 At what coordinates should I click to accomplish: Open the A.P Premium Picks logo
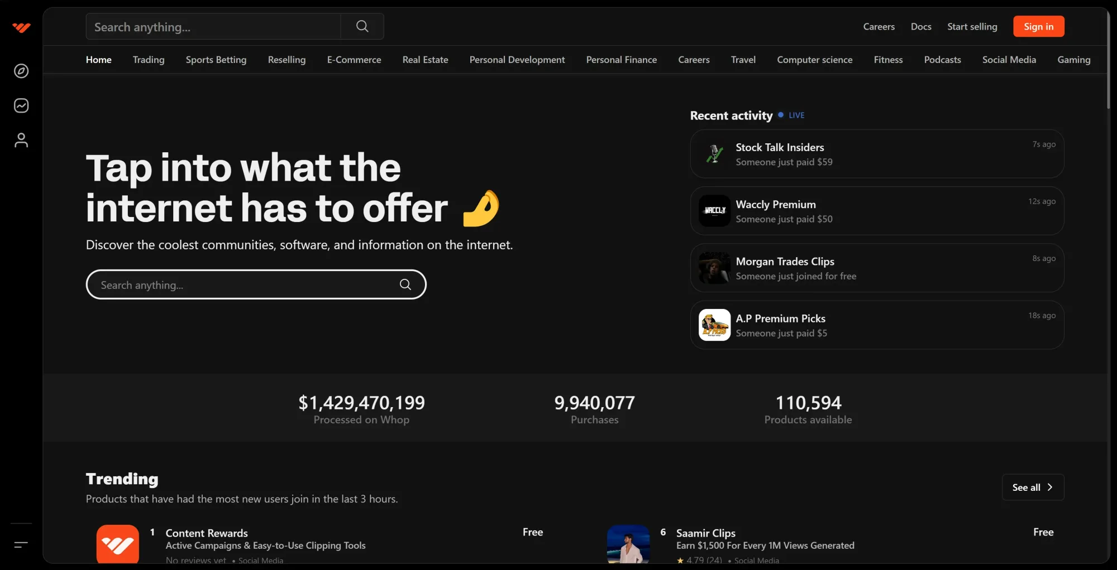pyautogui.click(x=714, y=325)
